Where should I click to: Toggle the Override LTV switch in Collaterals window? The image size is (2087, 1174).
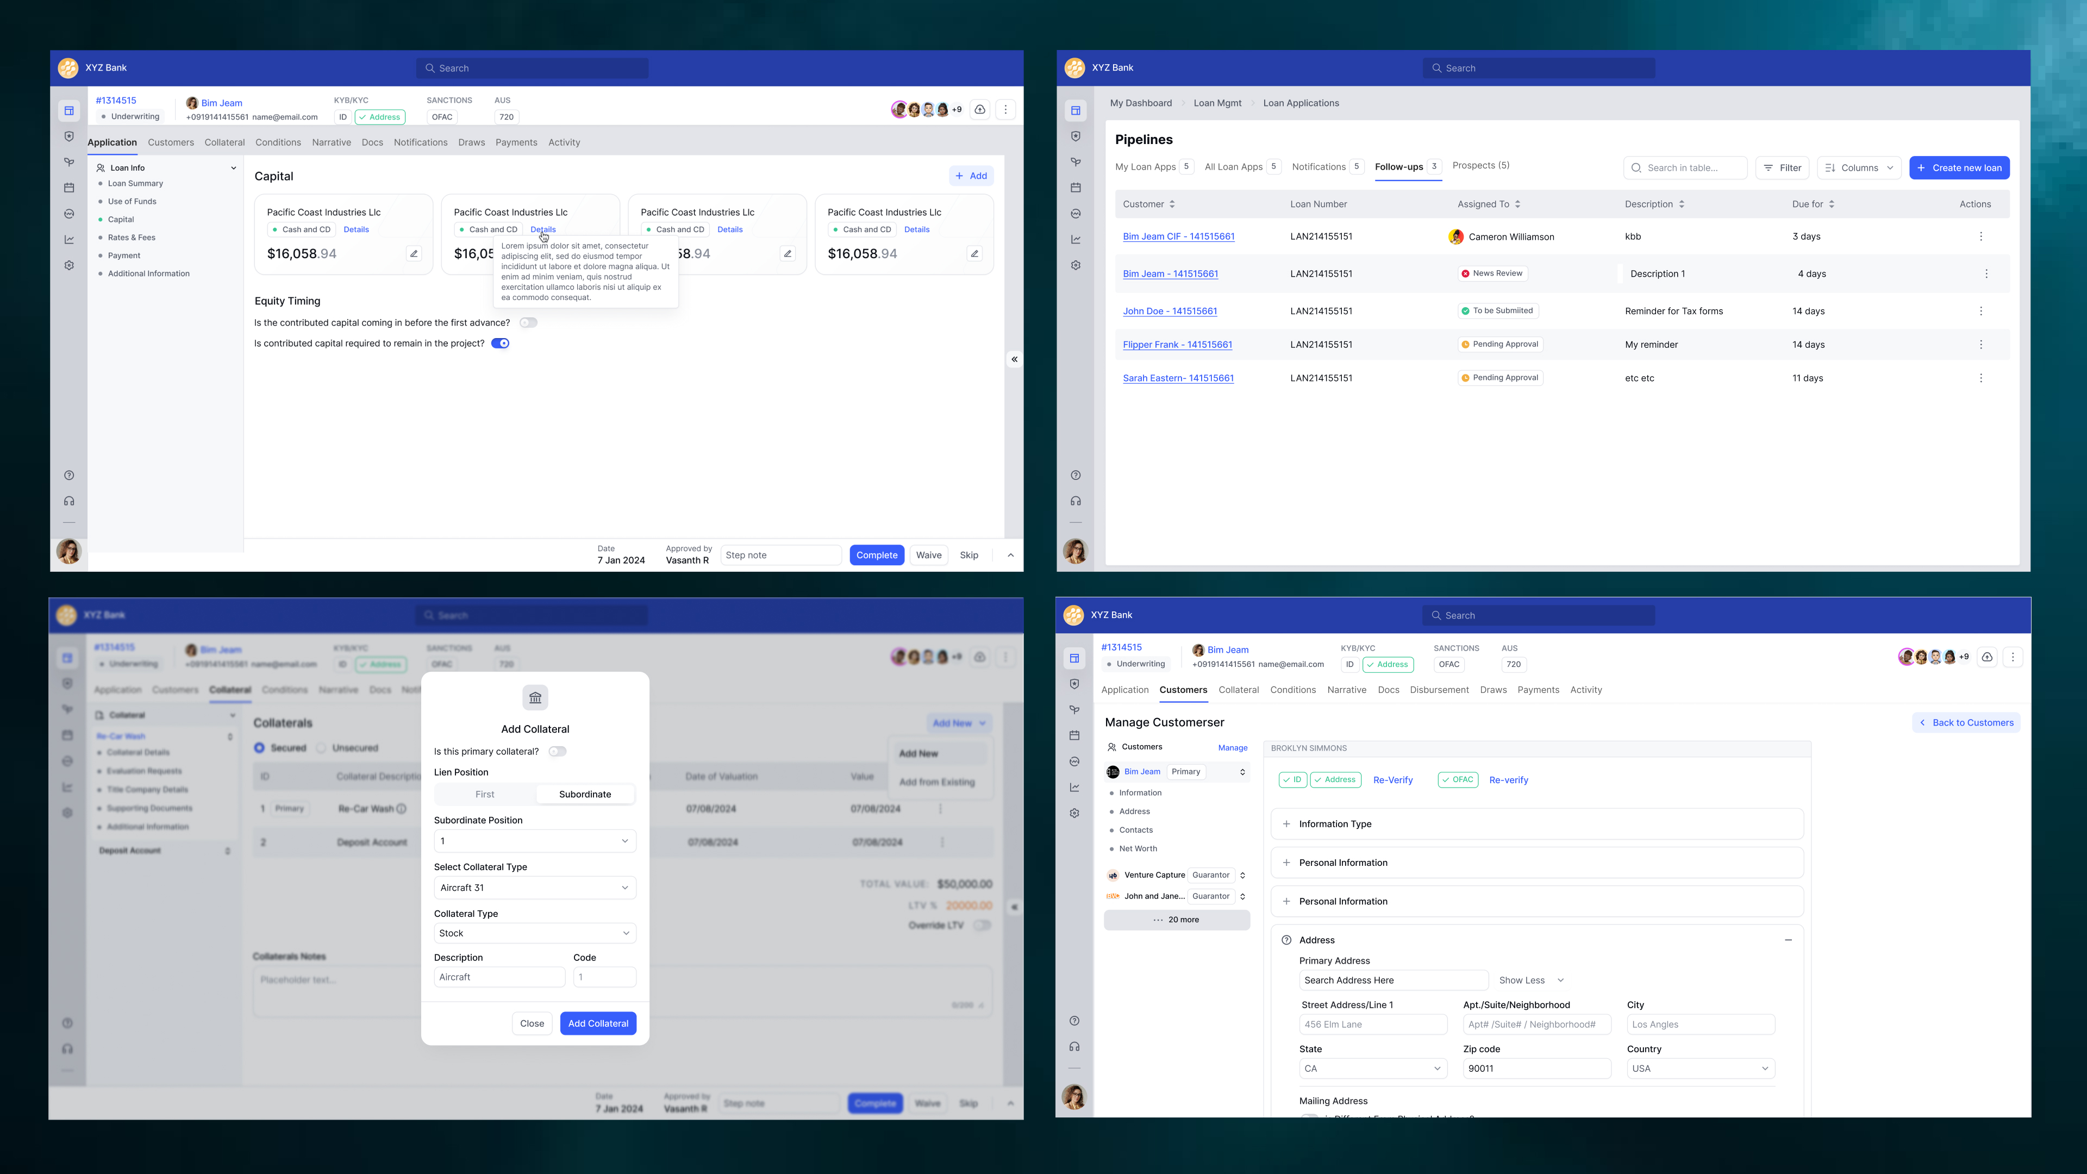(983, 925)
